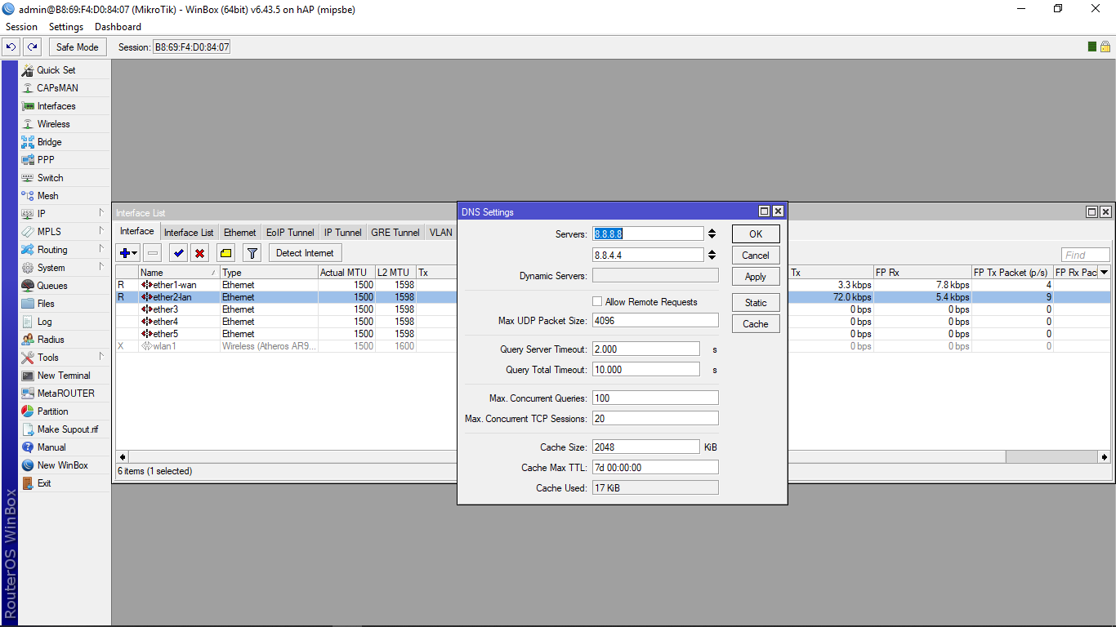Click the Max UDP Packet Size field
This screenshot has height=627, width=1116.
coord(655,321)
